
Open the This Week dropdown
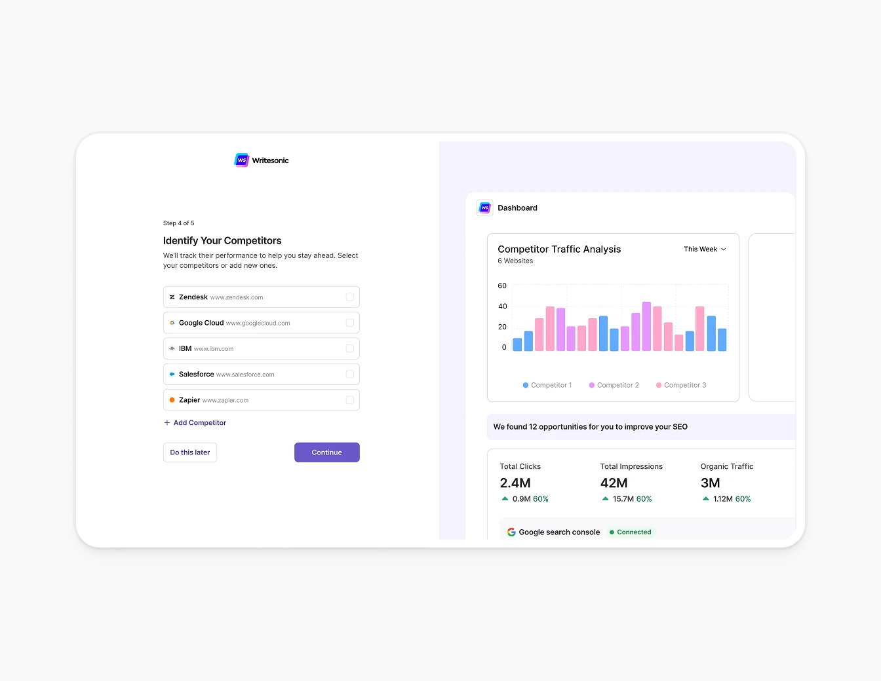[704, 249]
